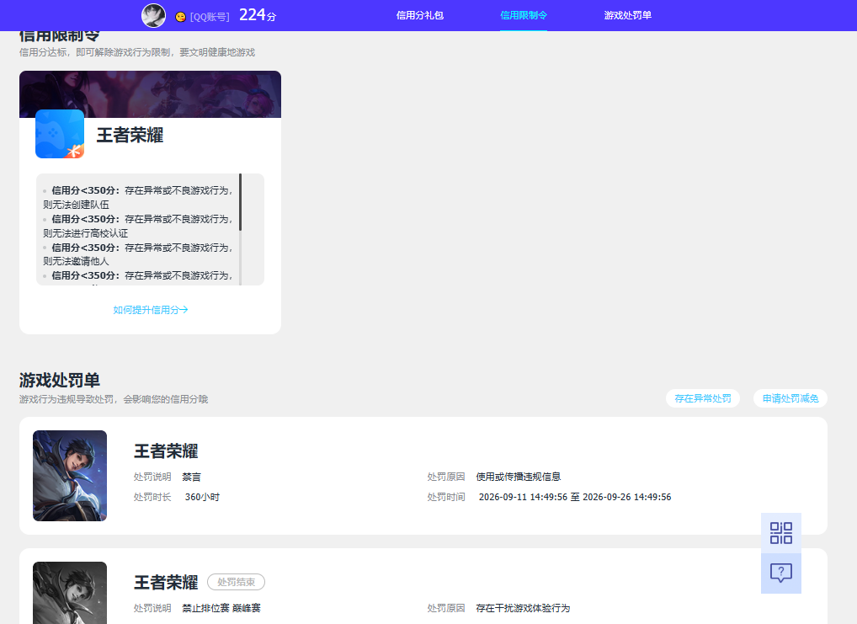Open the 如何提升信用分 link
The image size is (857, 624).
[151, 310]
